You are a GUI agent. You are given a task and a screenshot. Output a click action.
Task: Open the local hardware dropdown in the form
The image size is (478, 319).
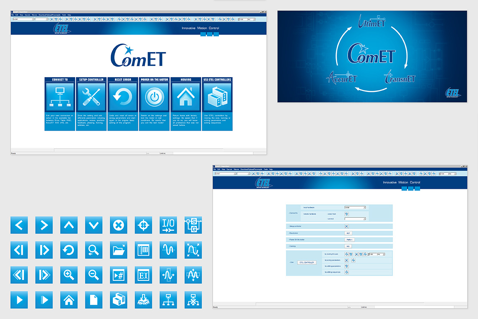pos(355,207)
